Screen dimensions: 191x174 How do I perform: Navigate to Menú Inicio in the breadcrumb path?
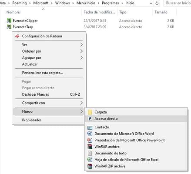(x=86, y=3)
